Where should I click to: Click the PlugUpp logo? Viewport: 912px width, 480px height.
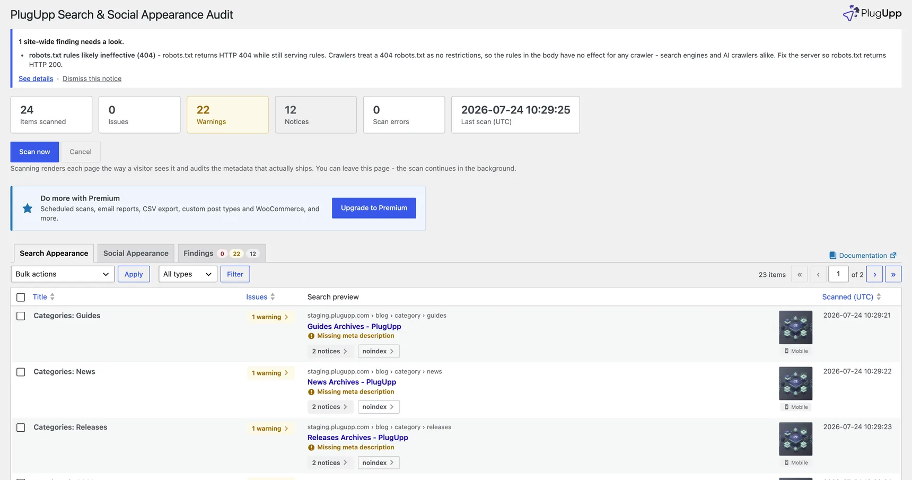(x=872, y=13)
